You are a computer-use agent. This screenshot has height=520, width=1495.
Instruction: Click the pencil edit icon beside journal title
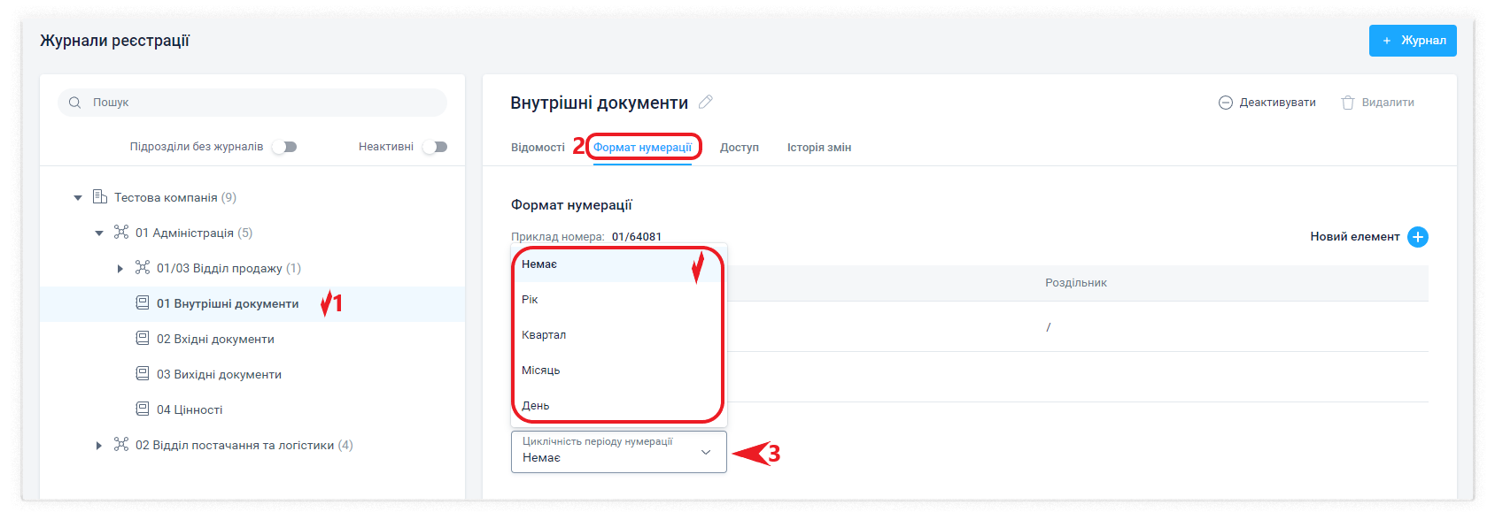[x=706, y=102]
